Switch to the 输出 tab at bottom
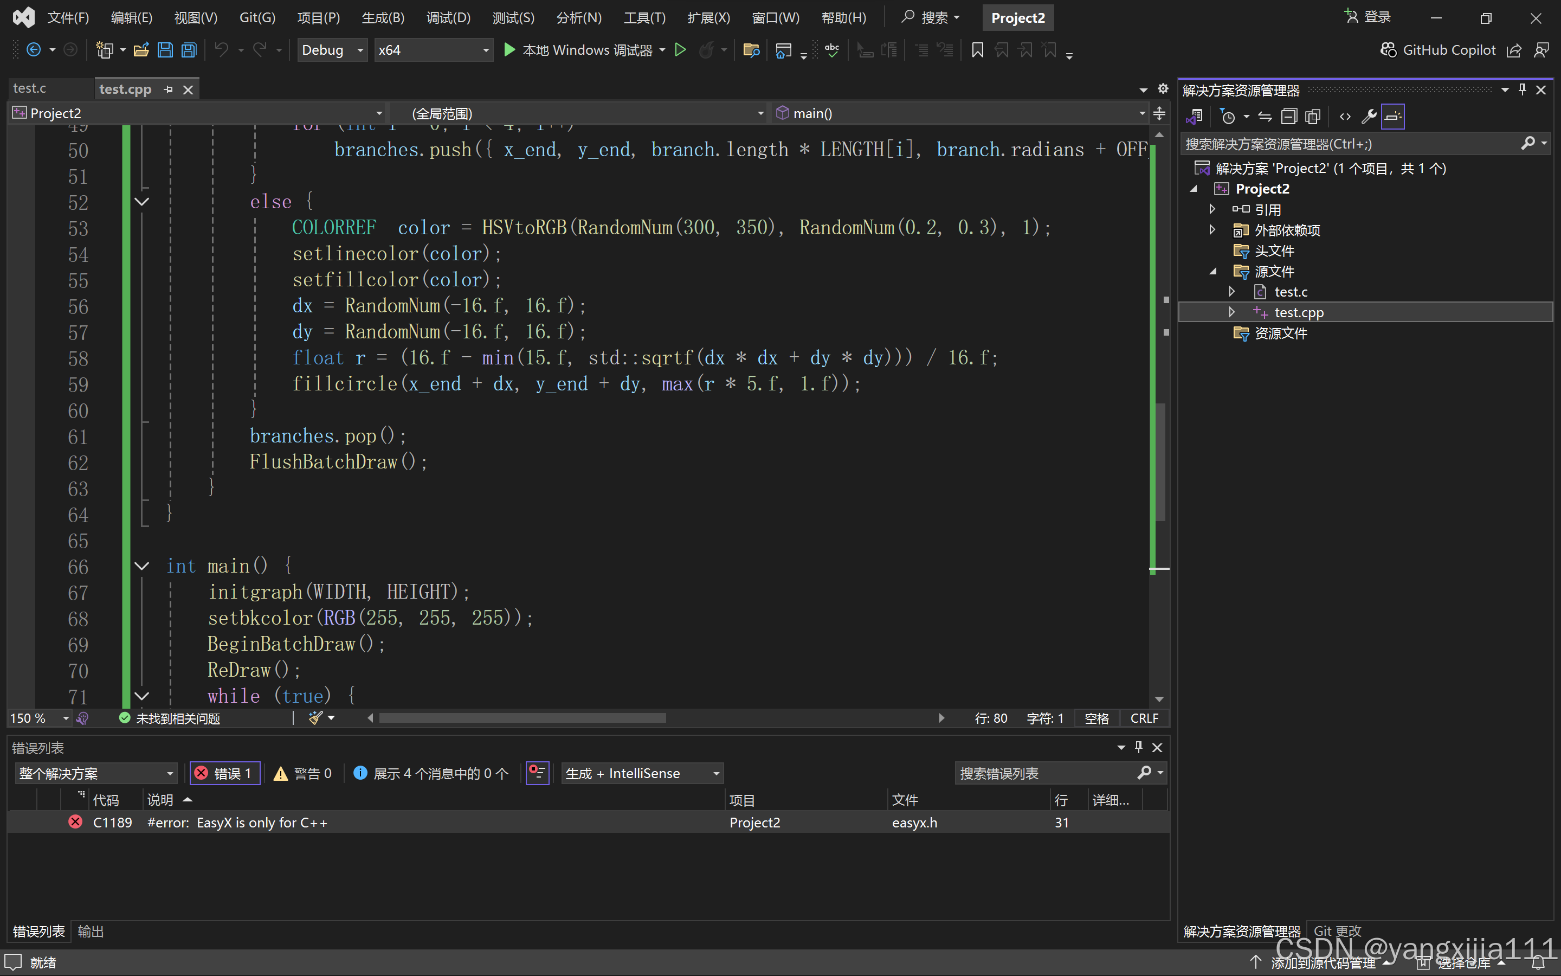 [91, 932]
